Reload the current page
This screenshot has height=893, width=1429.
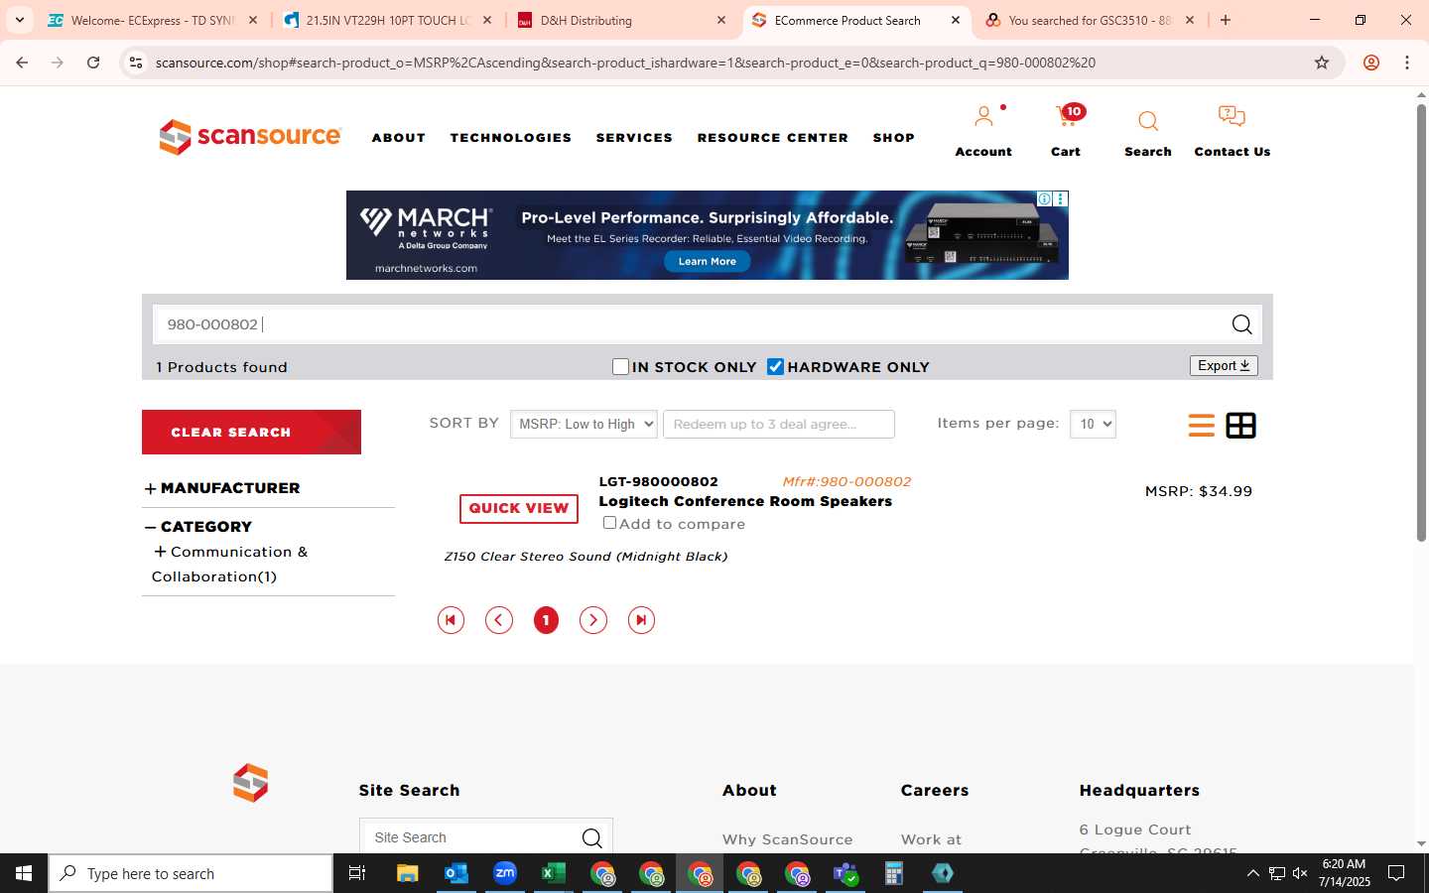click(x=93, y=63)
